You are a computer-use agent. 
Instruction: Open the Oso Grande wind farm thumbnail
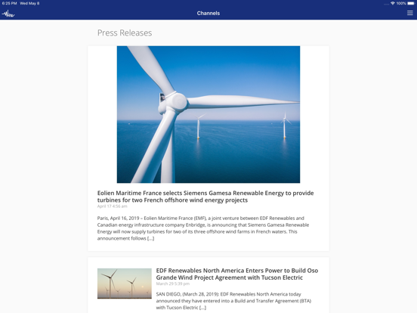coord(125,284)
